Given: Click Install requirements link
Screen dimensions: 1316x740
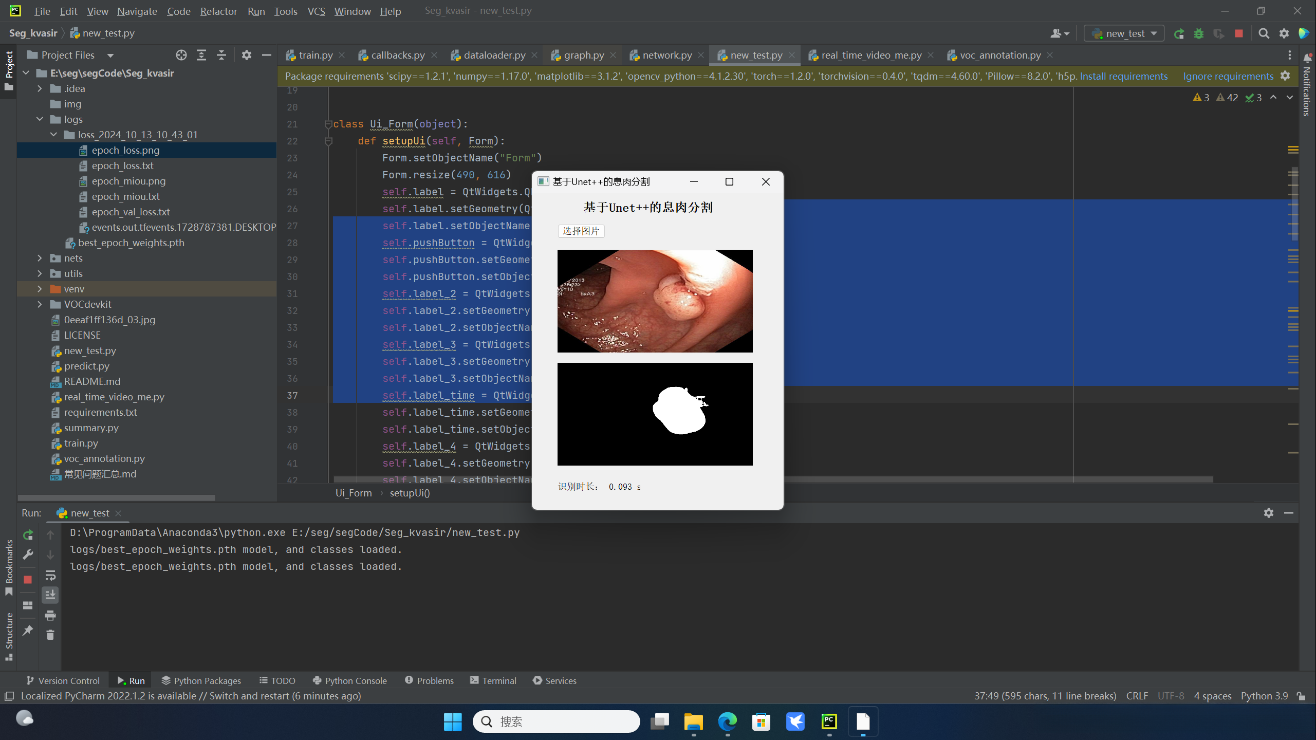Looking at the screenshot, I should pyautogui.click(x=1123, y=76).
